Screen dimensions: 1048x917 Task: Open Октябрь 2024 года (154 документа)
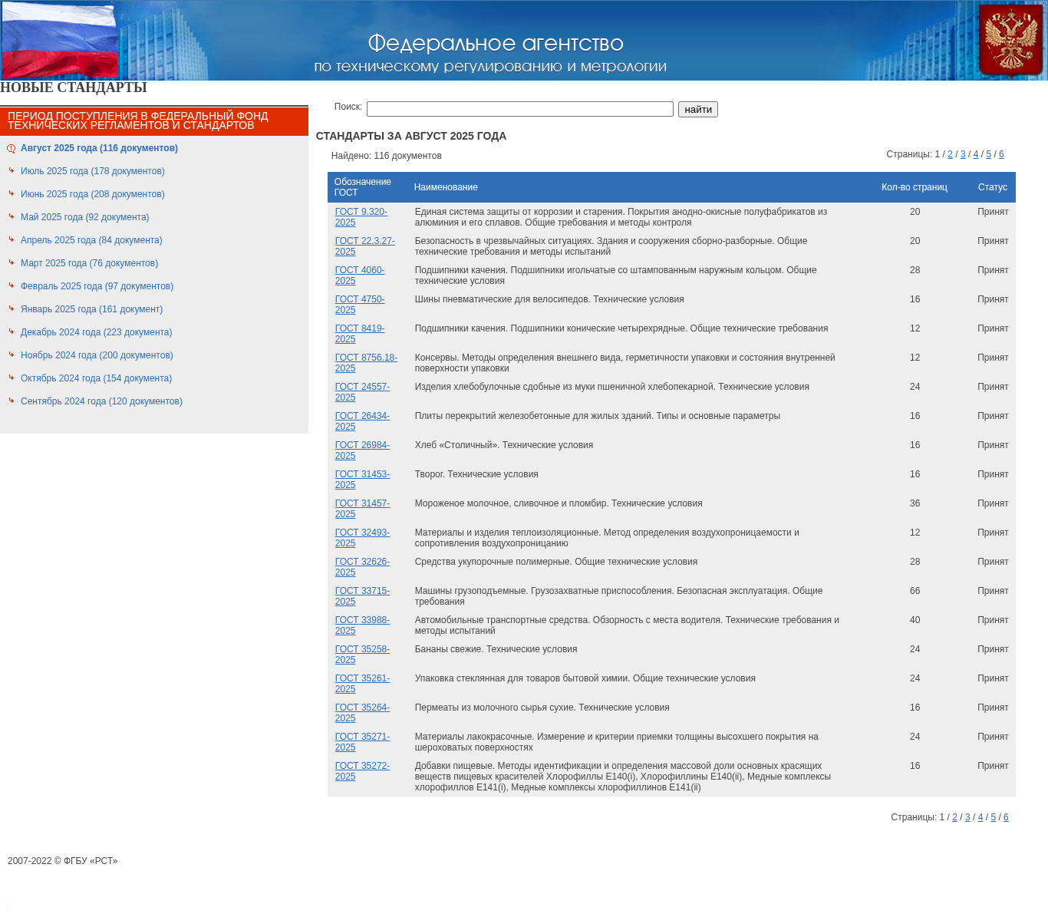click(97, 378)
